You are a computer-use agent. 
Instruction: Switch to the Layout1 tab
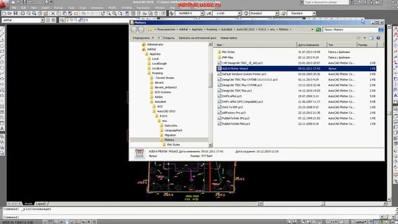(x=40, y=203)
